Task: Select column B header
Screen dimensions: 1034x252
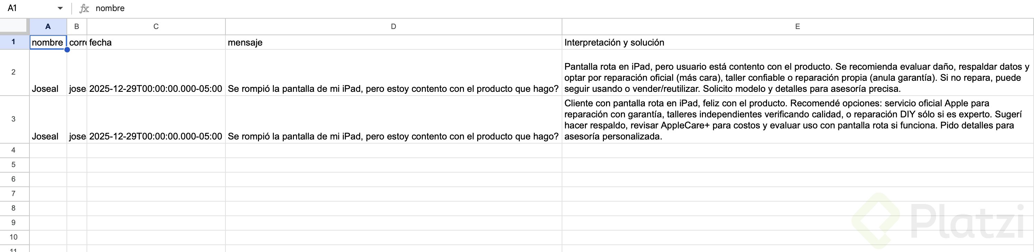Action: pos(77,26)
